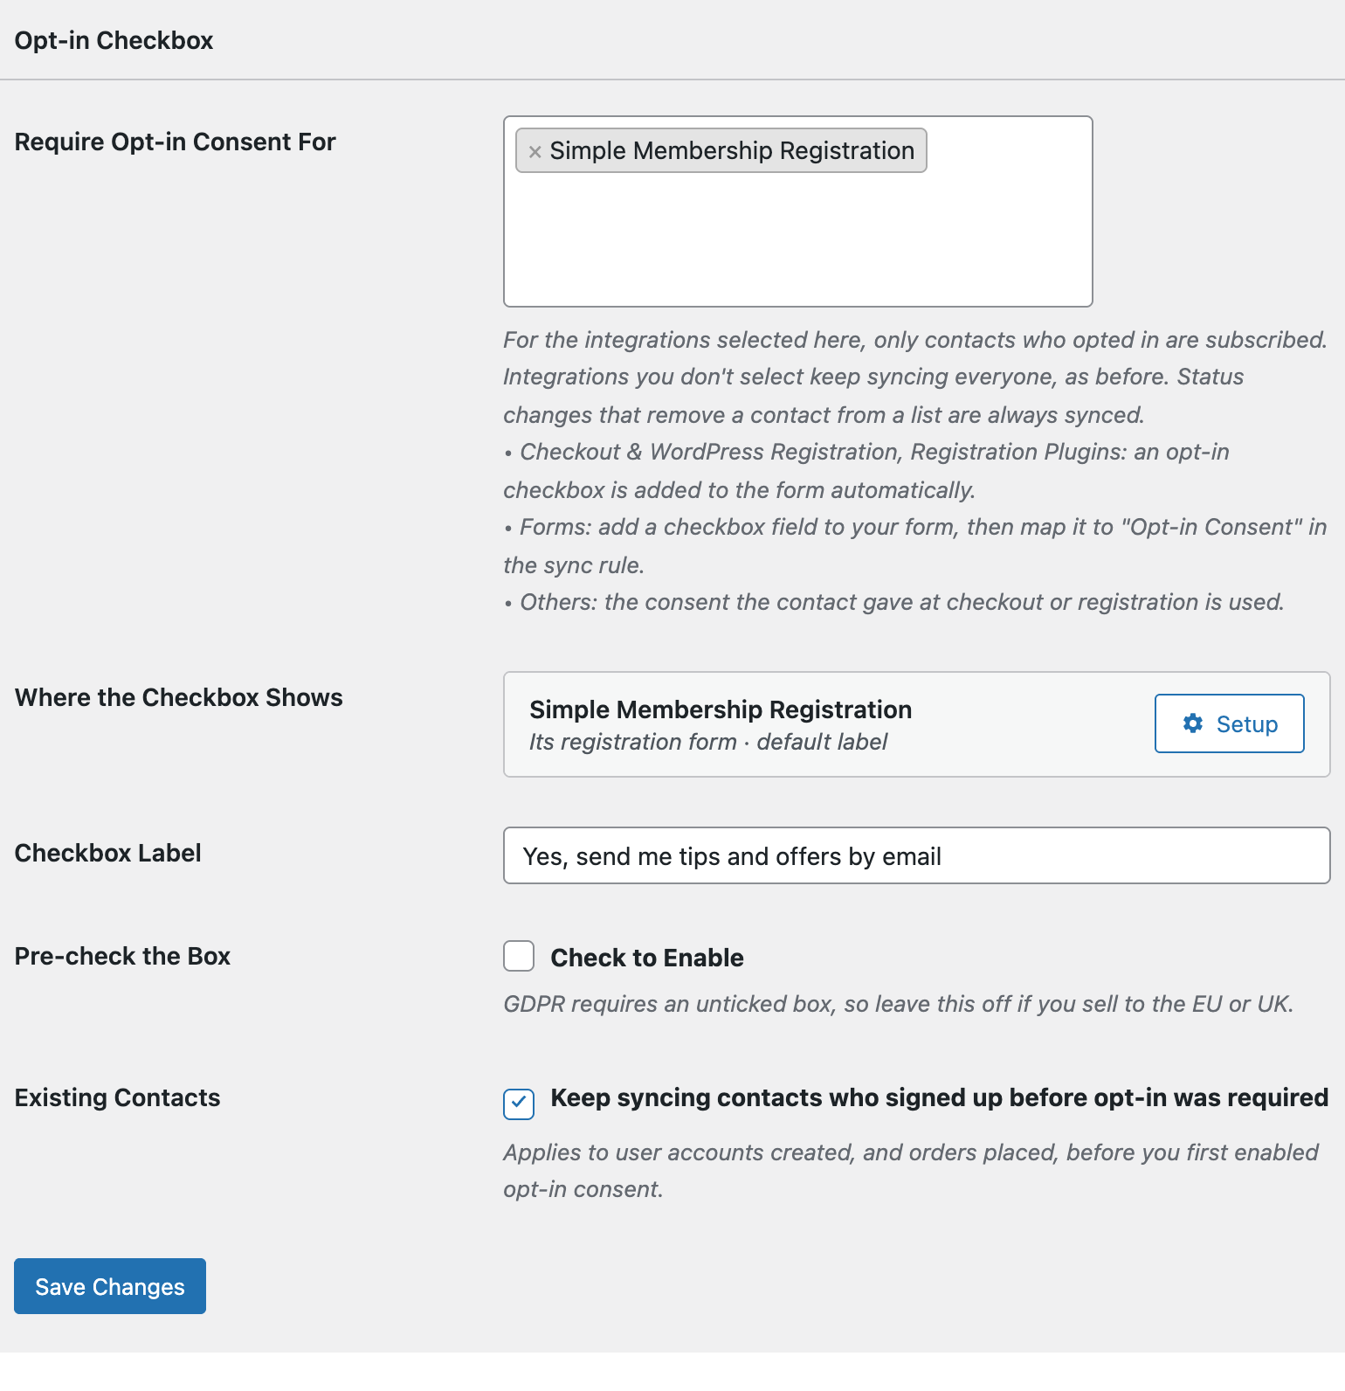
Task: Click the Simple Membership Registration tag text
Action: coord(732,150)
